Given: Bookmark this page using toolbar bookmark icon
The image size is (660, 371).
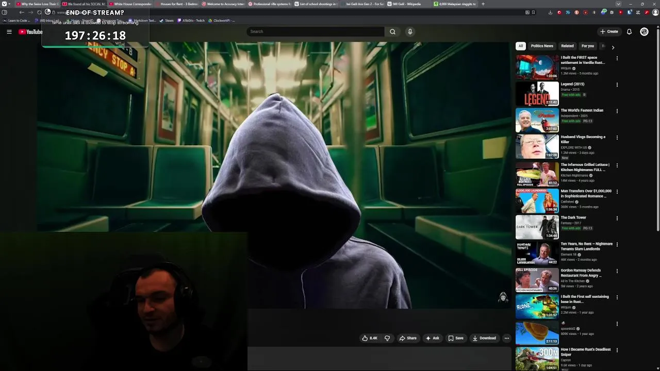Looking at the screenshot, I should 533,12.
